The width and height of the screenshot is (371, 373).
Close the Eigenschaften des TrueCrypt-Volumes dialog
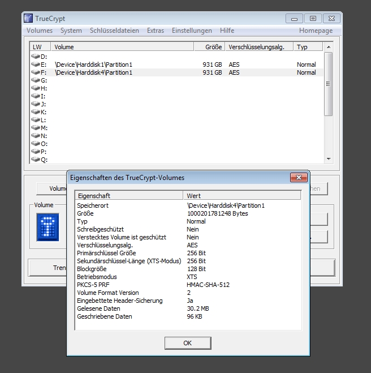click(x=299, y=178)
